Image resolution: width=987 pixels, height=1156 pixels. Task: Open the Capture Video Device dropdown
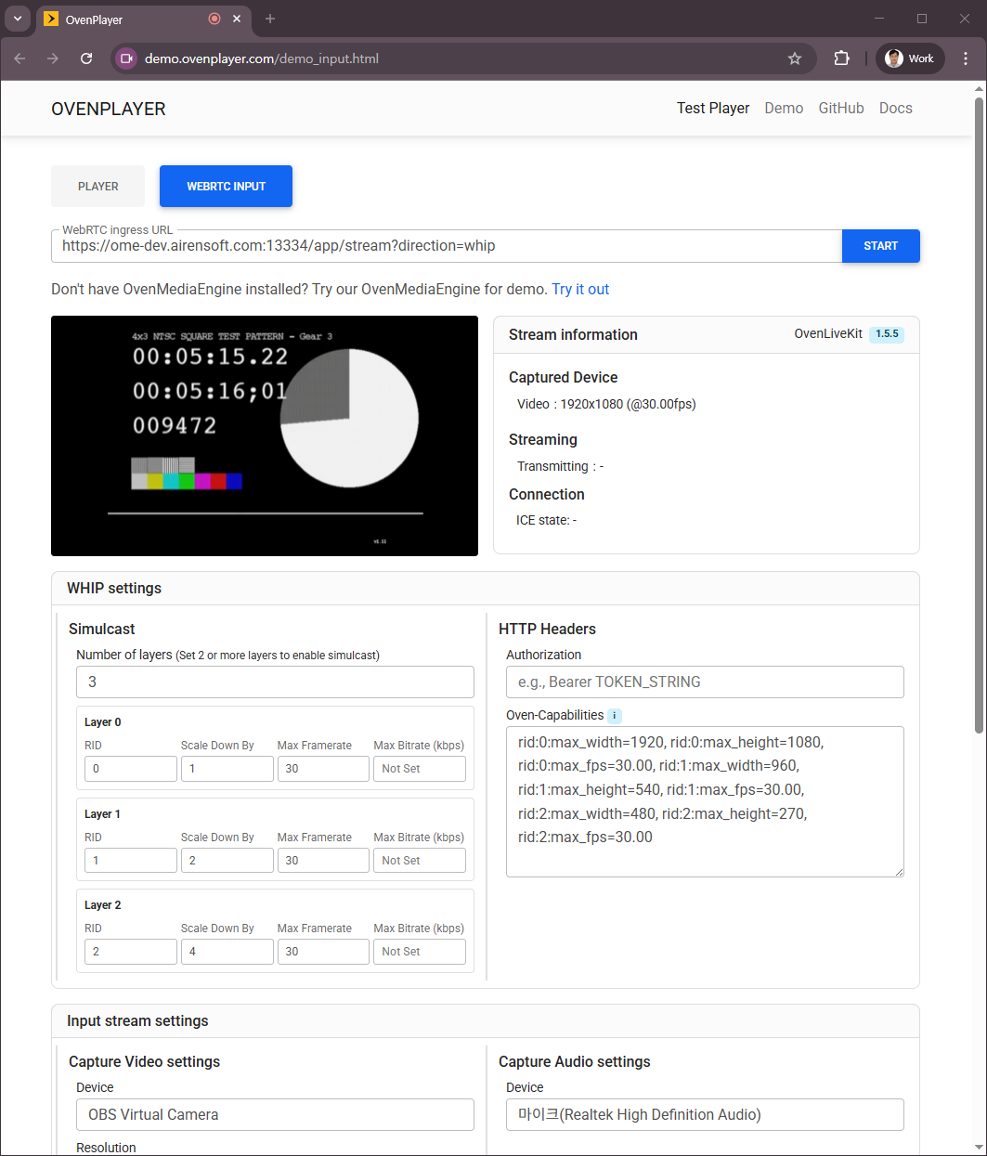[x=275, y=1114]
